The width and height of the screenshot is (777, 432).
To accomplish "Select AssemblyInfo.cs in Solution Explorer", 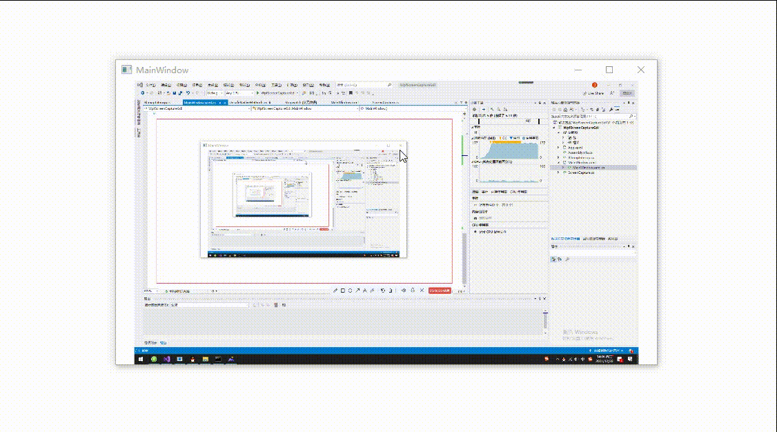I will coord(580,153).
